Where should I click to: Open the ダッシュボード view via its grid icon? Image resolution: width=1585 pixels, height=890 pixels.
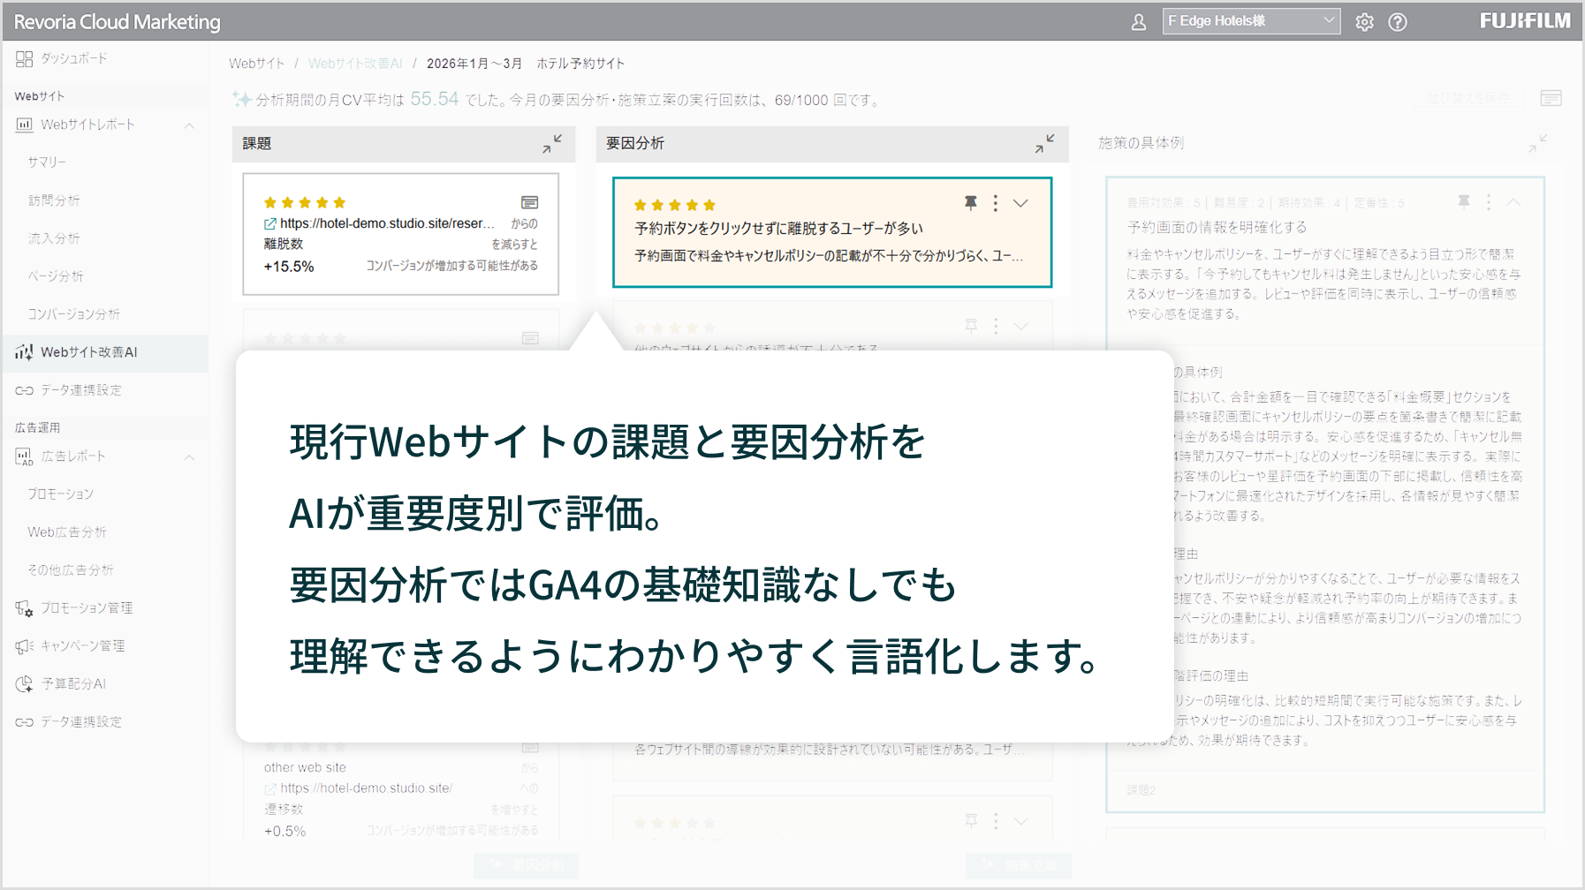click(23, 59)
